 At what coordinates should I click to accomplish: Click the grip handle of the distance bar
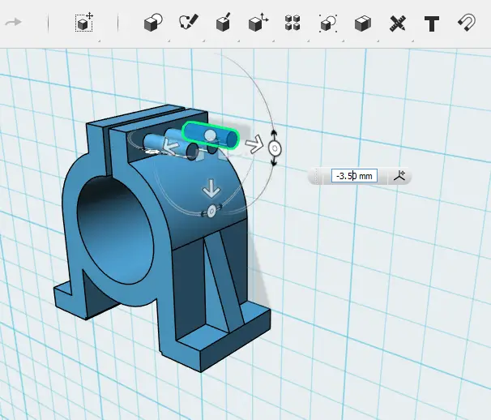(317, 176)
